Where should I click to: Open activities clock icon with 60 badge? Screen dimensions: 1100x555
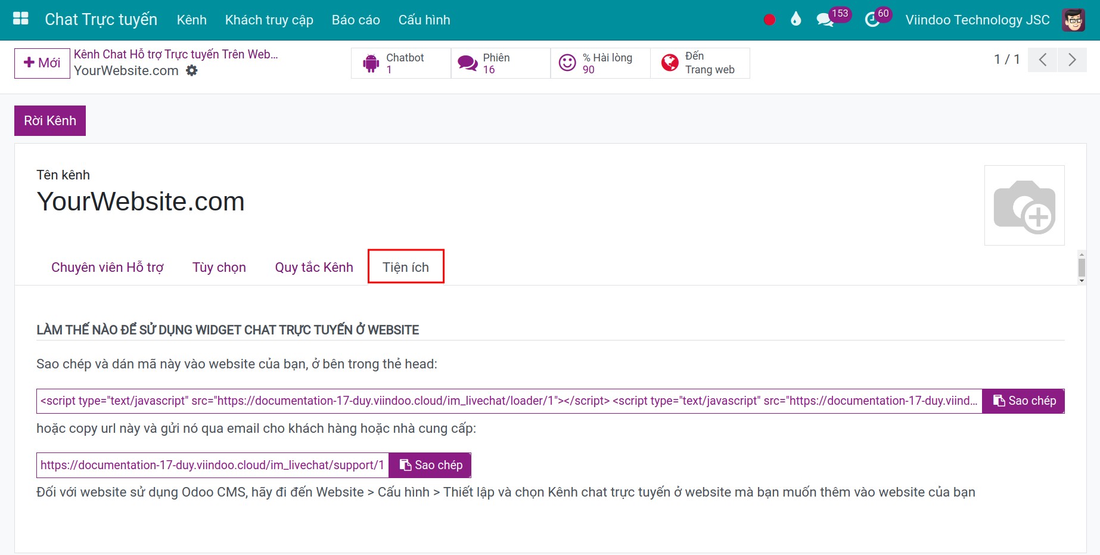pos(872,20)
